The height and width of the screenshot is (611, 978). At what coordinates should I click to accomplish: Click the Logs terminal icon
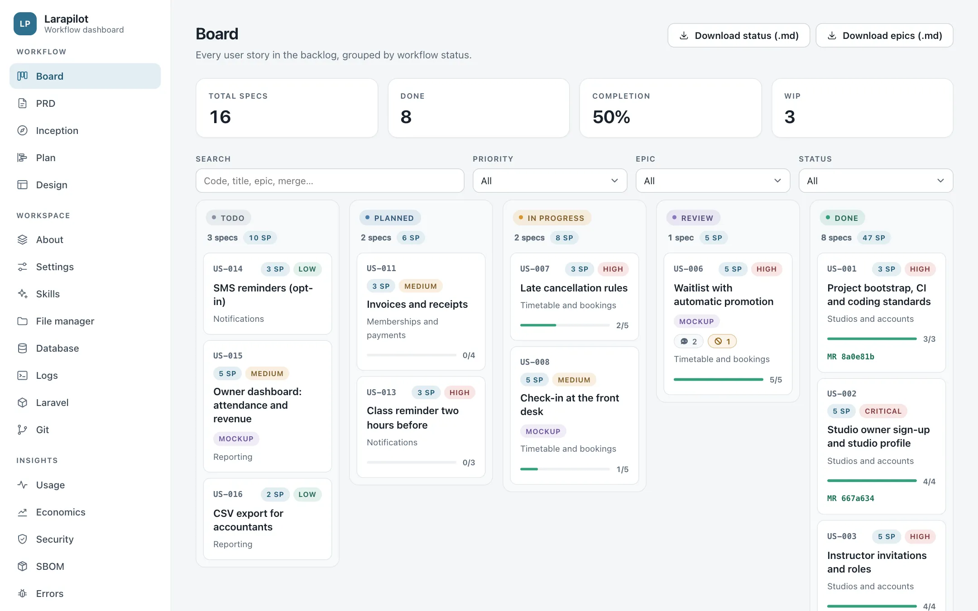coord(23,375)
